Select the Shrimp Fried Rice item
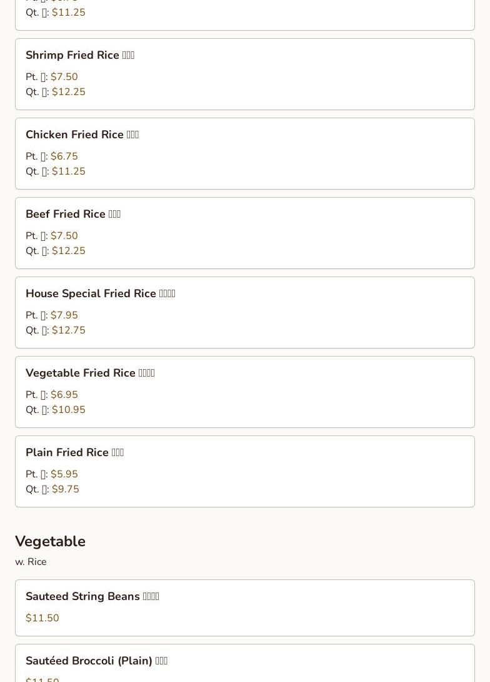Screen dimensions: 490x682 coord(244,74)
